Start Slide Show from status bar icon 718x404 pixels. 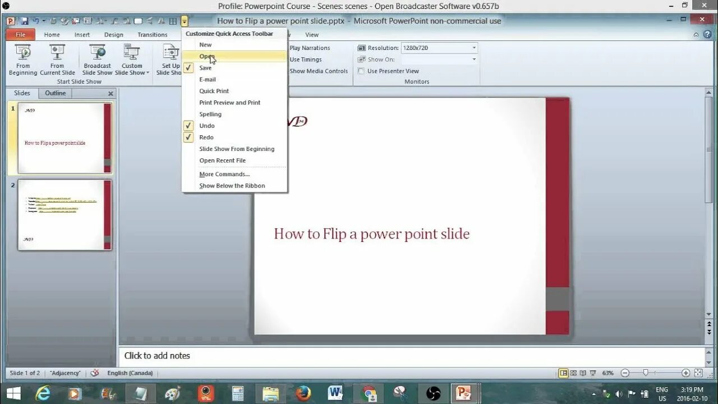pyautogui.click(x=593, y=373)
